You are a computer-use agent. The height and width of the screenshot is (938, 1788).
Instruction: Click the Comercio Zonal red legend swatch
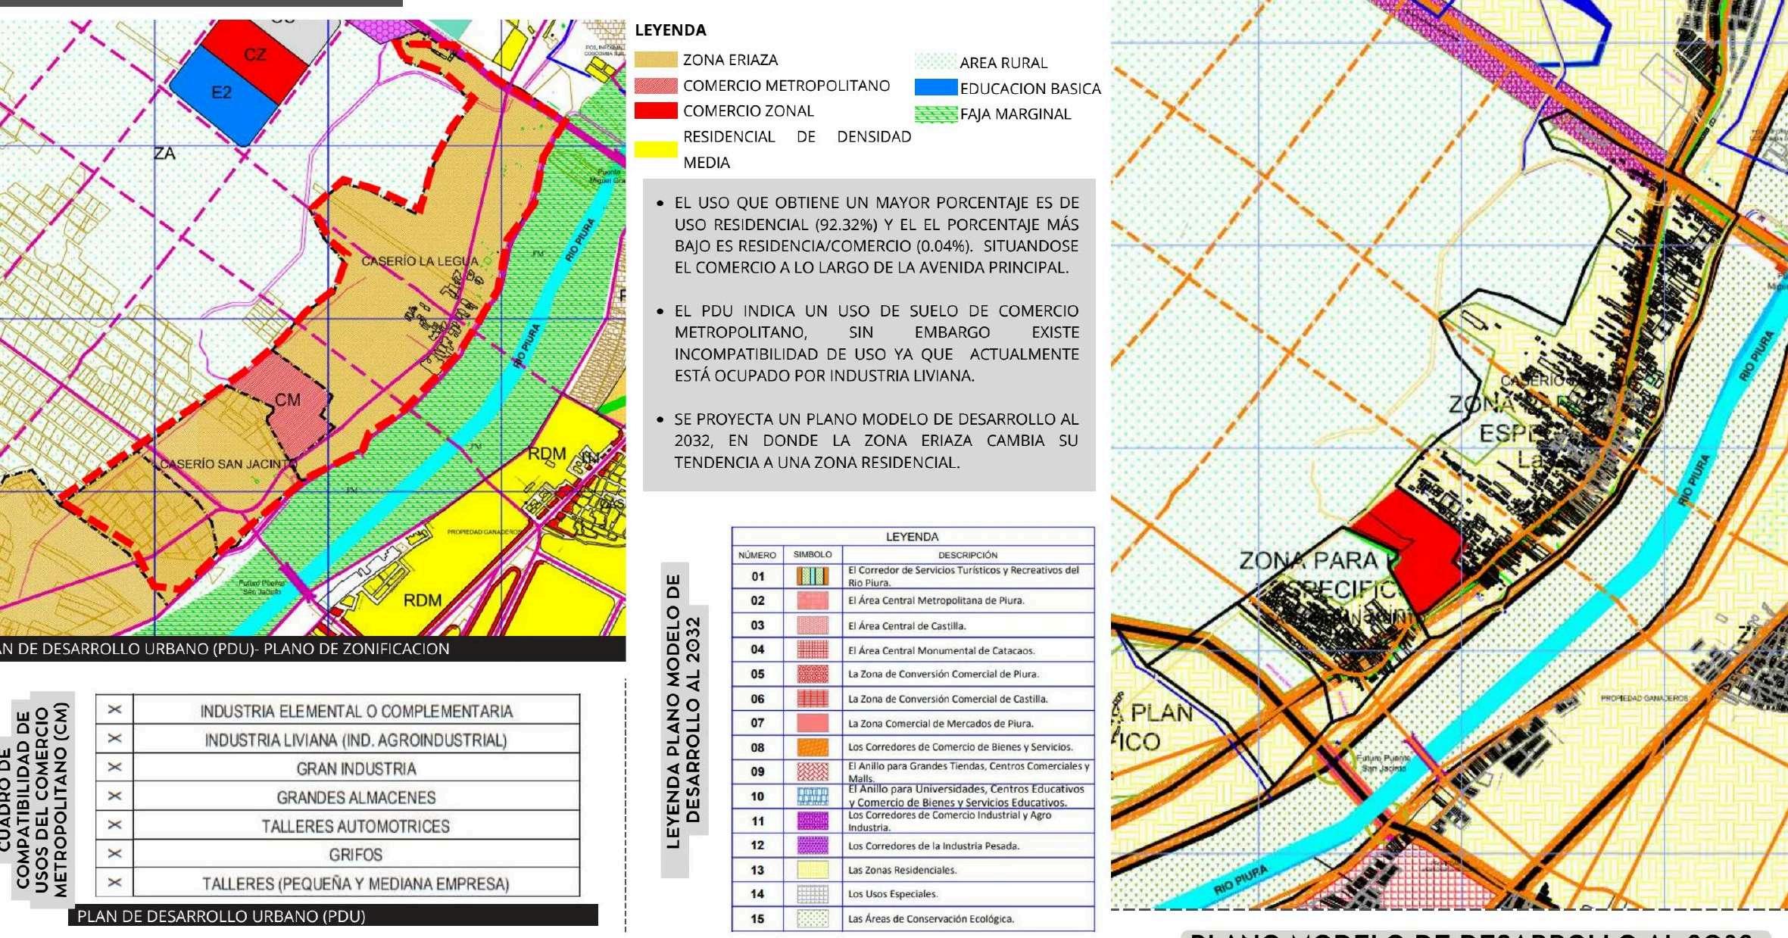pyautogui.click(x=656, y=111)
